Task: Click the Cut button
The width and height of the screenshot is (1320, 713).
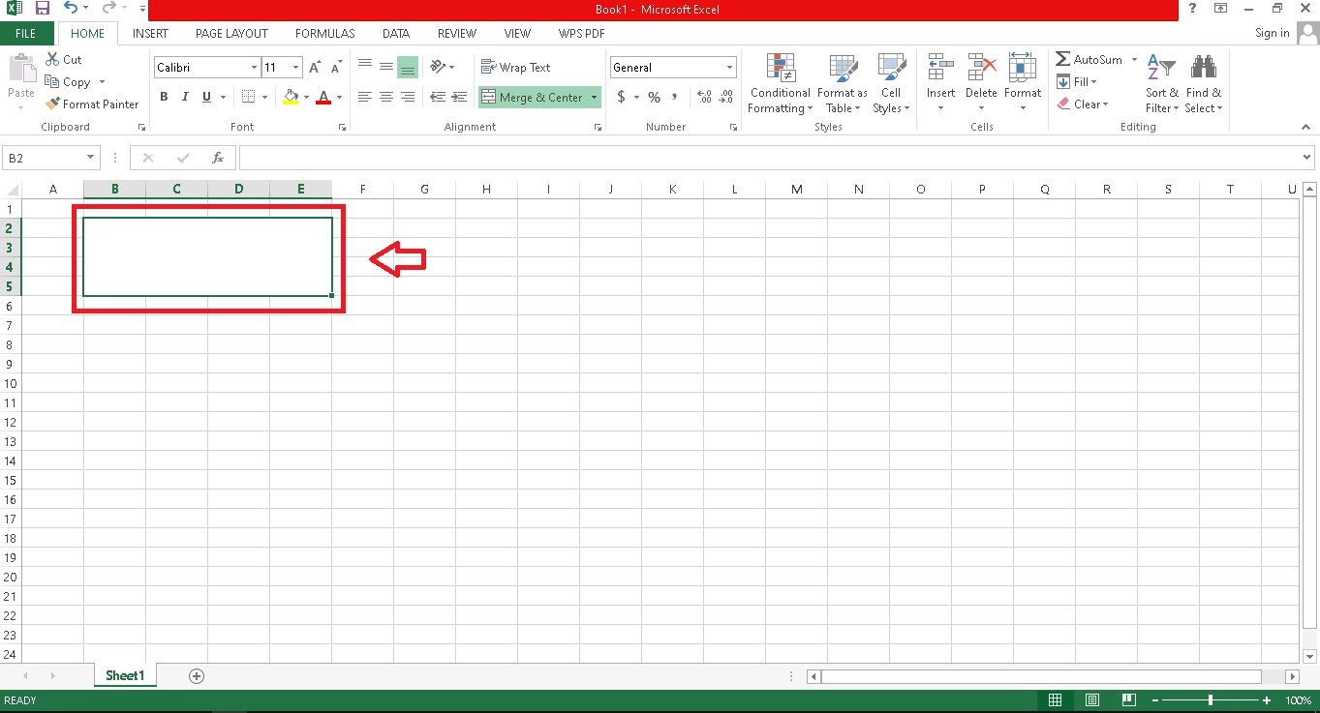Action: pyautogui.click(x=64, y=60)
